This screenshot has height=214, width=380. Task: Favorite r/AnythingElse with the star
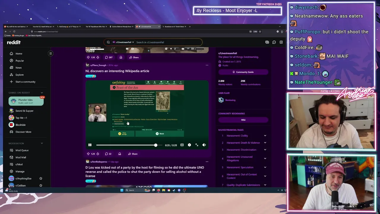click(41, 178)
